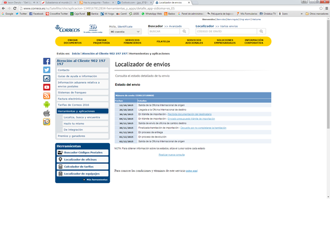Select Hazlo tu mismo
Screen dimensions: 330x236
coord(85,124)
